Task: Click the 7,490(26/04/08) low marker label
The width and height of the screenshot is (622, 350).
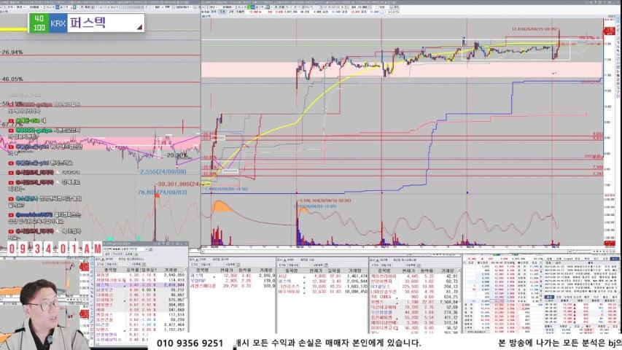Action: coord(226,189)
